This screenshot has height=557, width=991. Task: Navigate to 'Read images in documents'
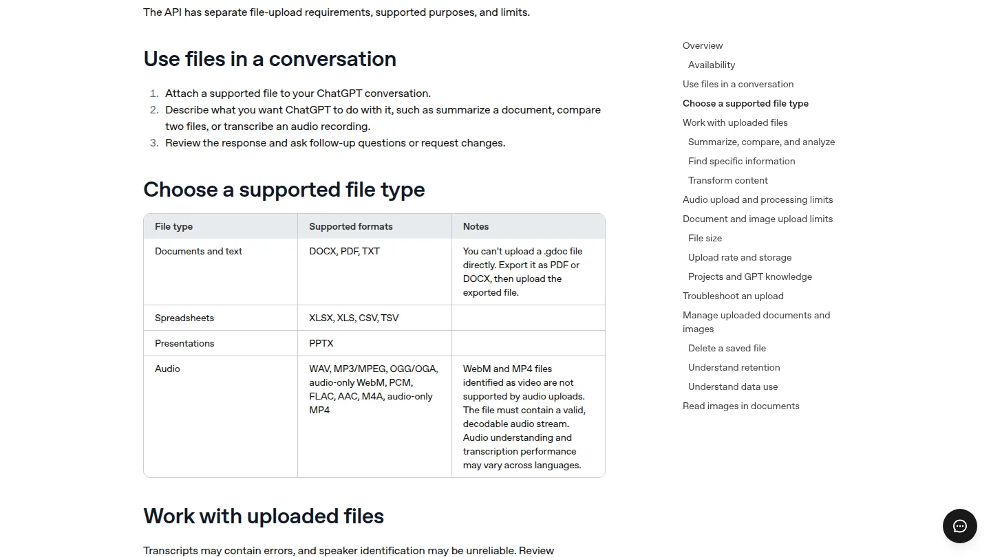(x=741, y=406)
